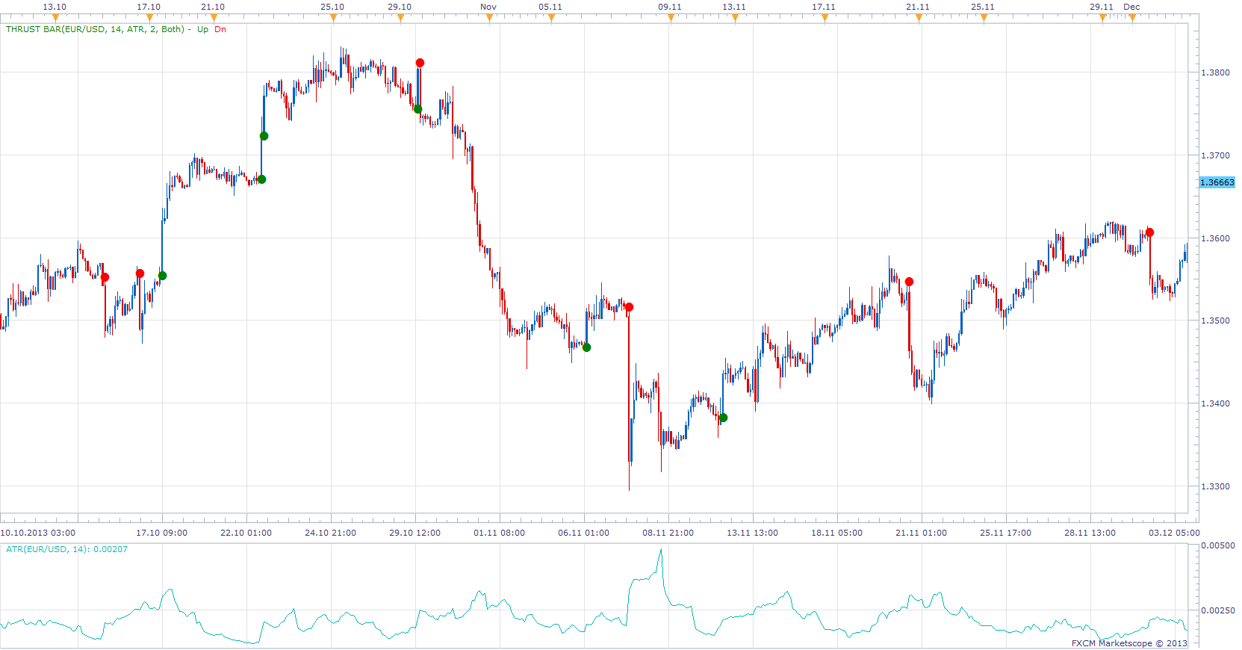Click the 1.3800 price axis label
The height and width of the screenshot is (650, 1242).
[1215, 72]
